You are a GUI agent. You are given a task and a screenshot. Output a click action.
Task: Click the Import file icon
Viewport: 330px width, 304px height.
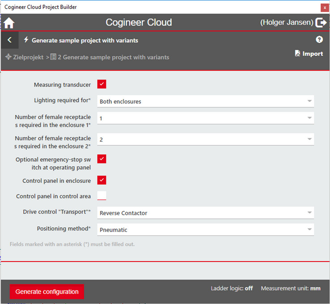297,54
